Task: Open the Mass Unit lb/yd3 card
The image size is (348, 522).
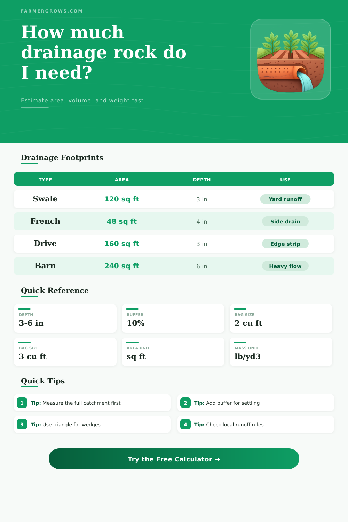Action: pos(281,352)
